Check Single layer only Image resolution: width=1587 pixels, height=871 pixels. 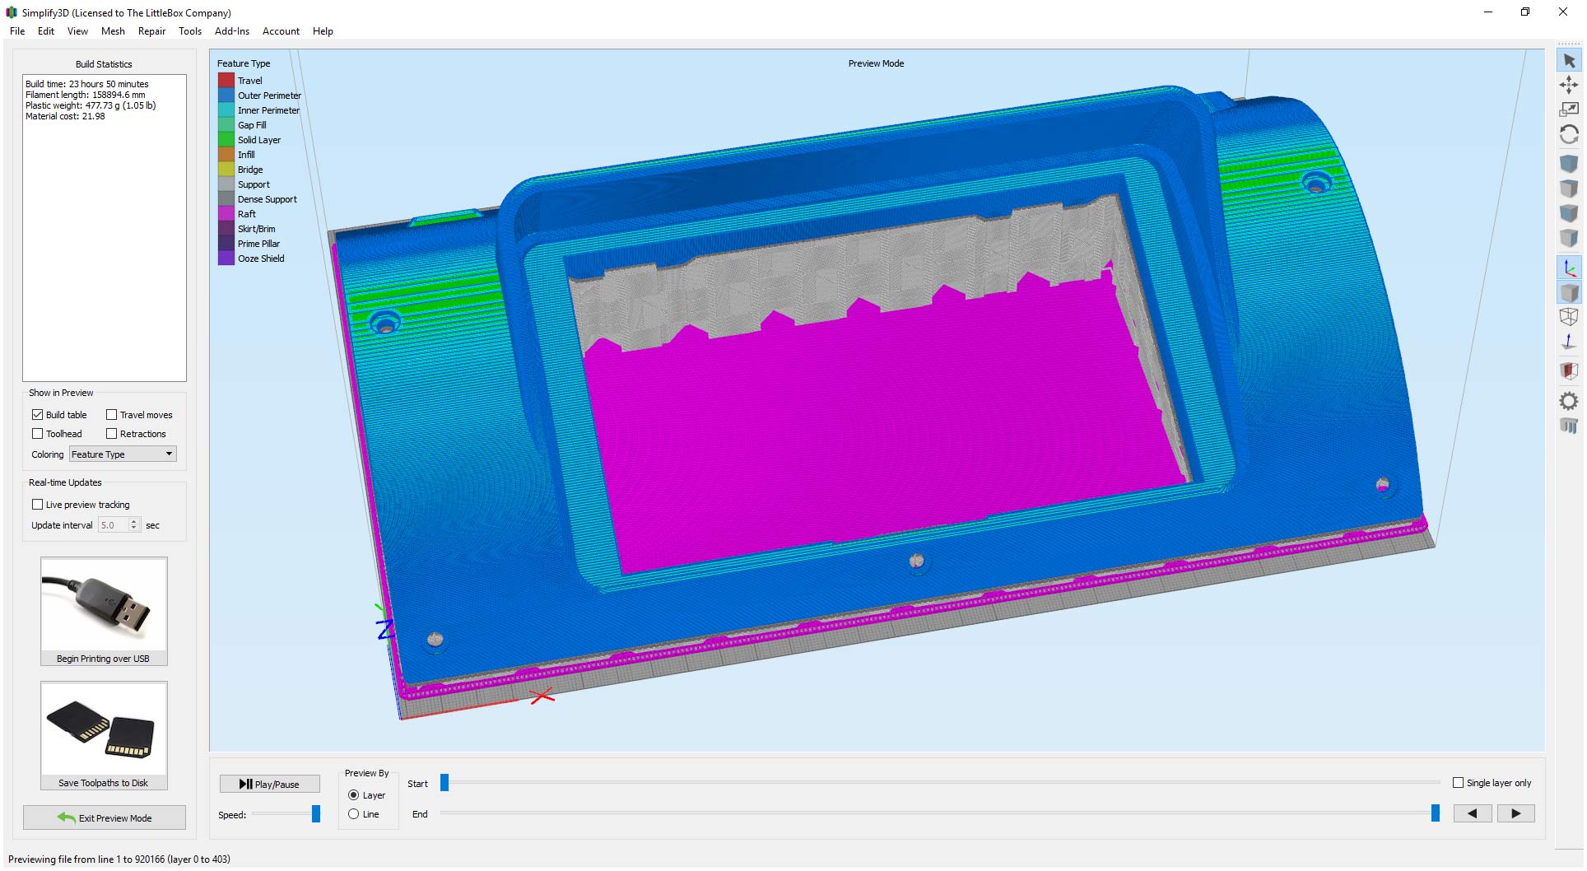1458,783
